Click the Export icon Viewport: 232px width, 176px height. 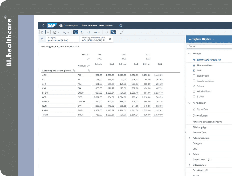pyautogui.click(x=55, y=32)
